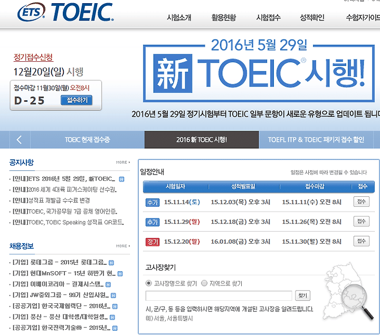Screen dimensions: 380x335
Task: Select the TOEIC 현재 접수중 tab
Action: coord(87,139)
